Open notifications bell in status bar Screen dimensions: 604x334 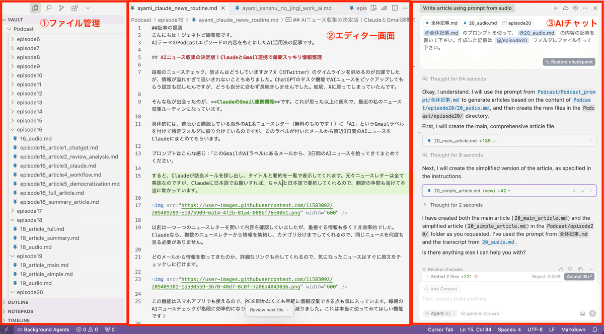596,329
